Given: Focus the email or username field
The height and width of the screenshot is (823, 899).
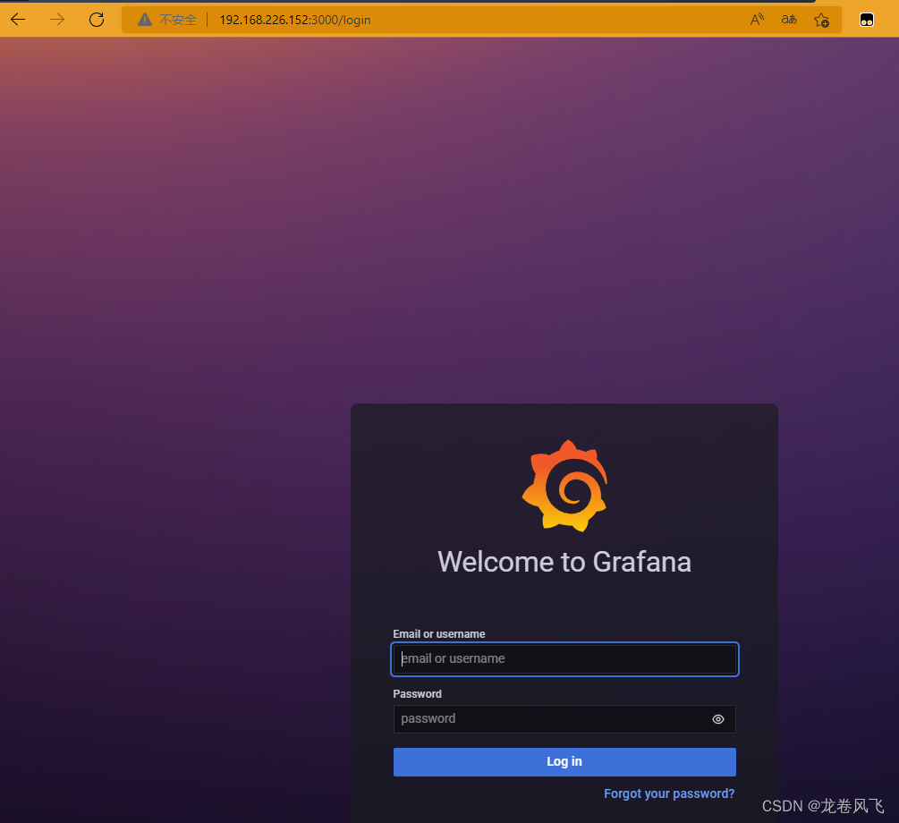Looking at the screenshot, I should coord(564,659).
